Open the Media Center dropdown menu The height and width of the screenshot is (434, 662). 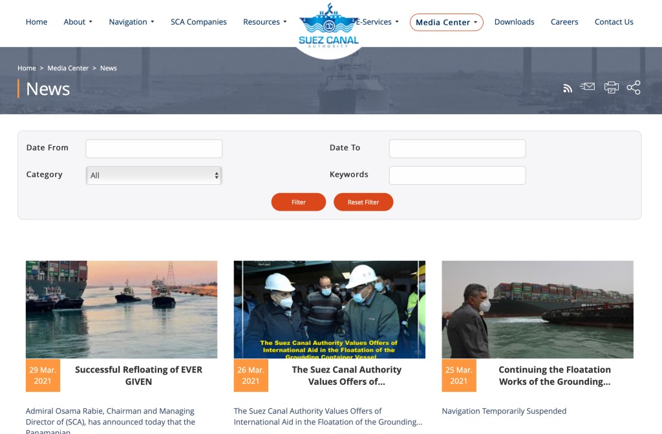[446, 23]
